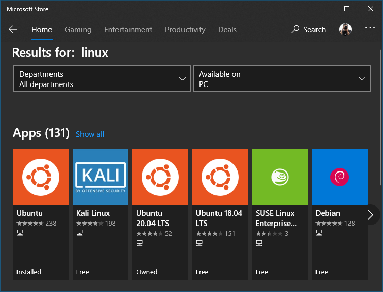The width and height of the screenshot is (383, 292).
Task: Click the Ubuntu app logo tile
Action: point(41,177)
